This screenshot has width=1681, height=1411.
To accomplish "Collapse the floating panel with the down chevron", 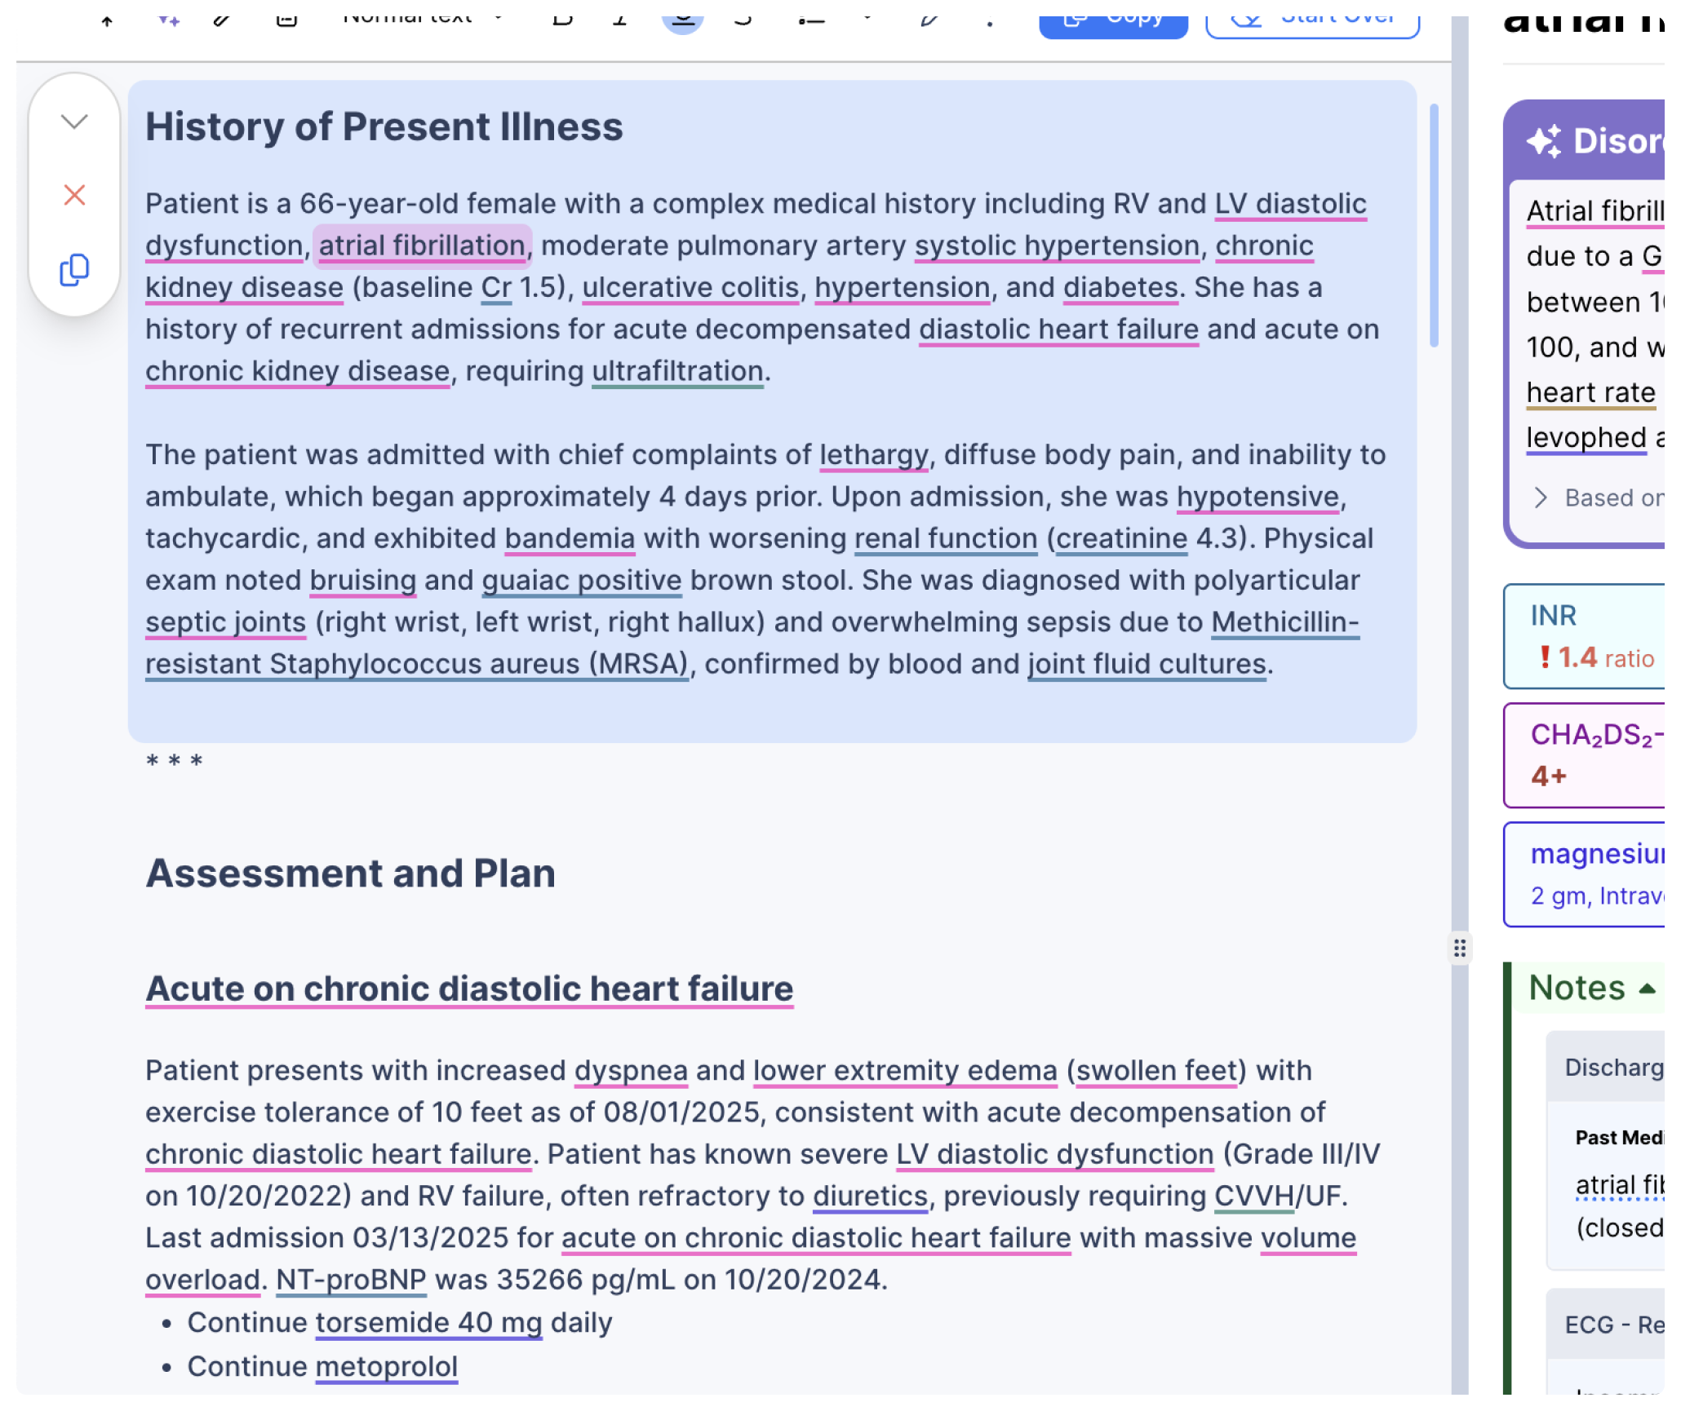I will (74, 122).
